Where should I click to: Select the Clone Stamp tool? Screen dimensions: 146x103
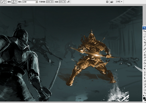[x=144, y=55]
